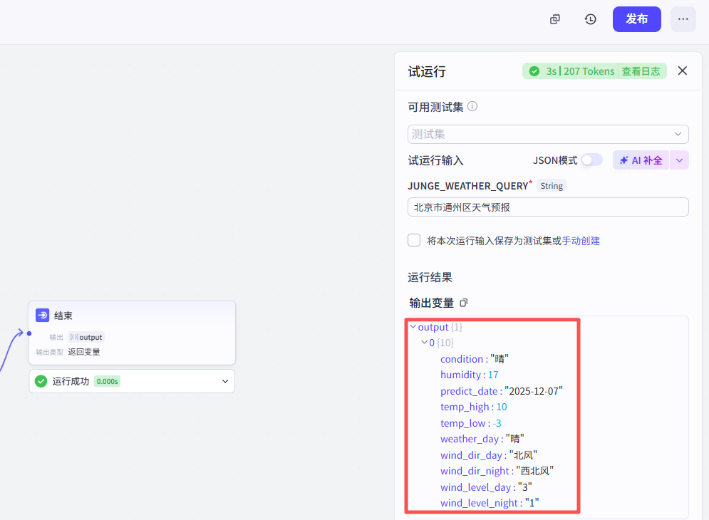Click the condition : "晴" row

[475, 359]
